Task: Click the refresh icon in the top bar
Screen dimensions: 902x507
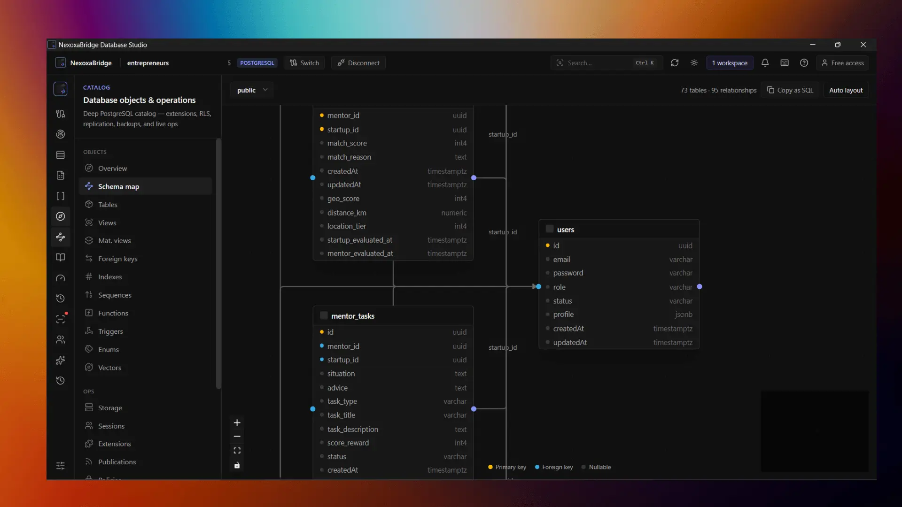Action: pos(675,63)
